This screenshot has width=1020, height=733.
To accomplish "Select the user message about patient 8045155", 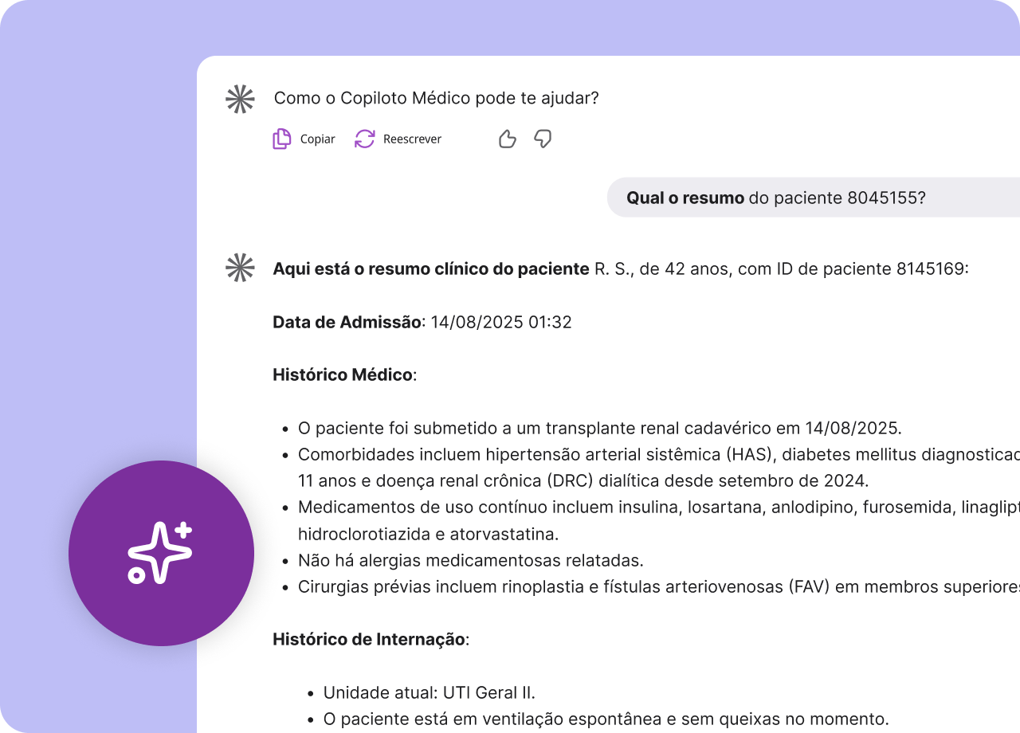I will click(775, 198).
